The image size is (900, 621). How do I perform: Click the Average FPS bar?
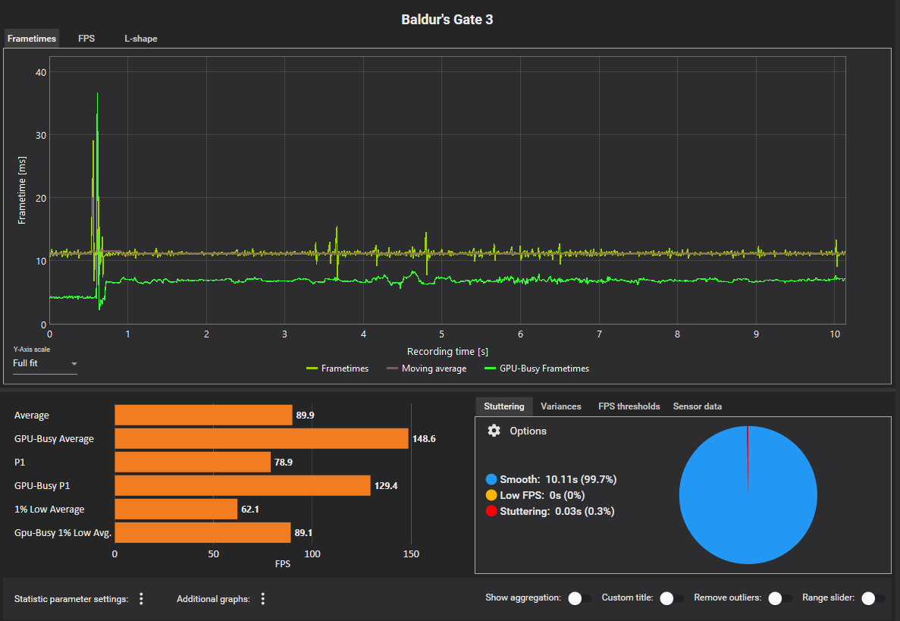203,415
